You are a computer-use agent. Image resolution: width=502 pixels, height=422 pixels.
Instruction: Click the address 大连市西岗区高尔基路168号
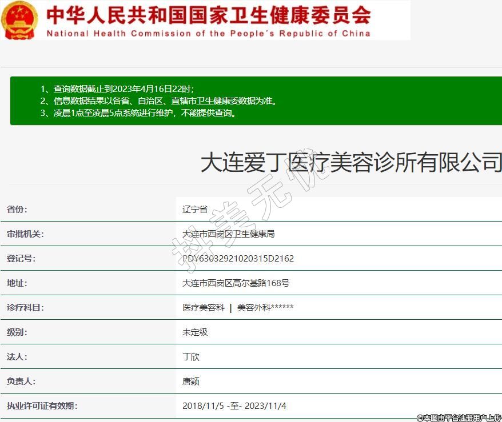[236, 283]
